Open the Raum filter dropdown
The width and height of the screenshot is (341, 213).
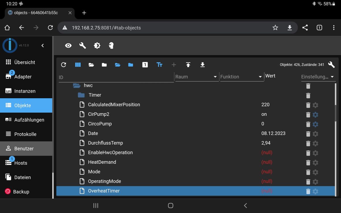coord(196,77)
